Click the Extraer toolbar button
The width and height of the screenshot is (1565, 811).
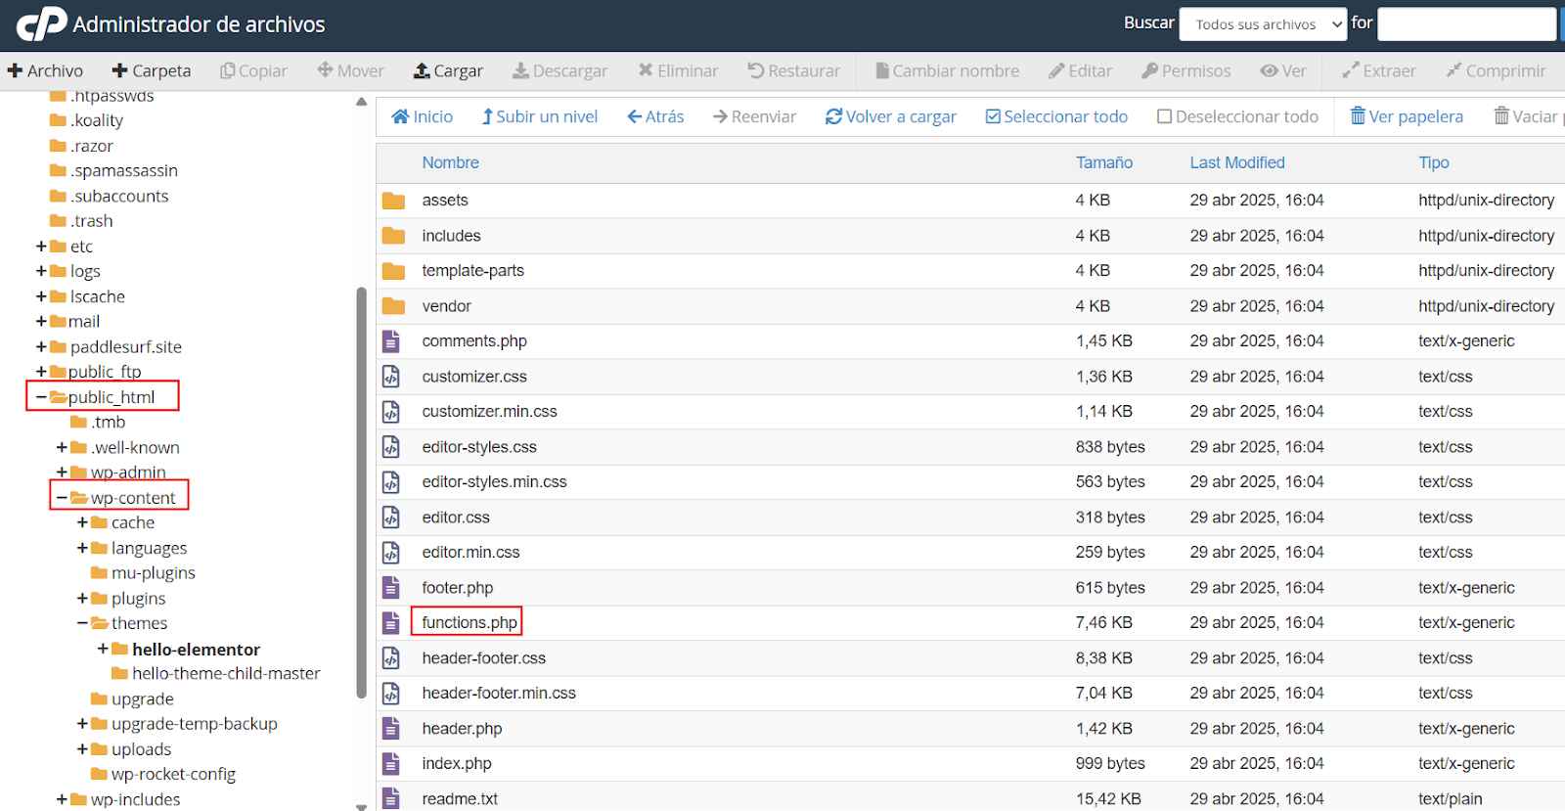coord(1378,70)
